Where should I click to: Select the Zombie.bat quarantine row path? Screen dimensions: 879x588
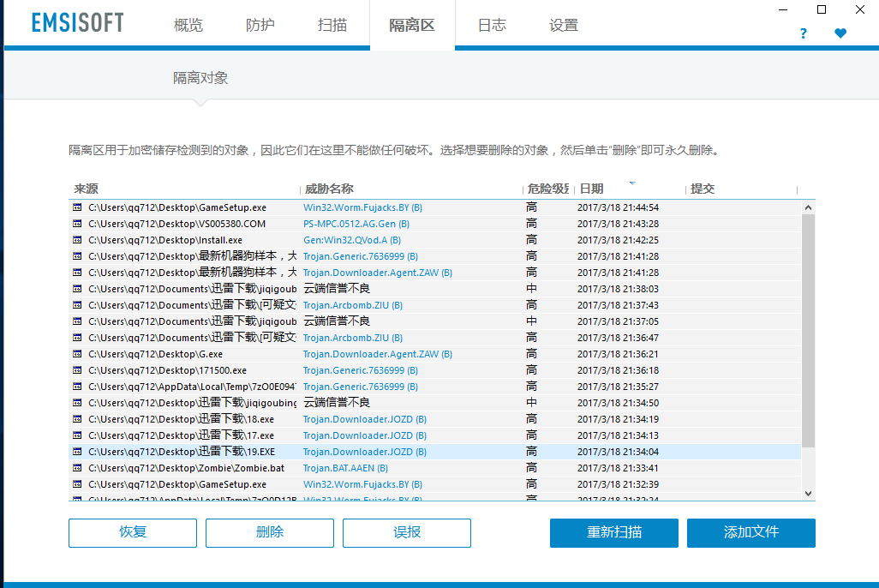[x=186, y=468]
